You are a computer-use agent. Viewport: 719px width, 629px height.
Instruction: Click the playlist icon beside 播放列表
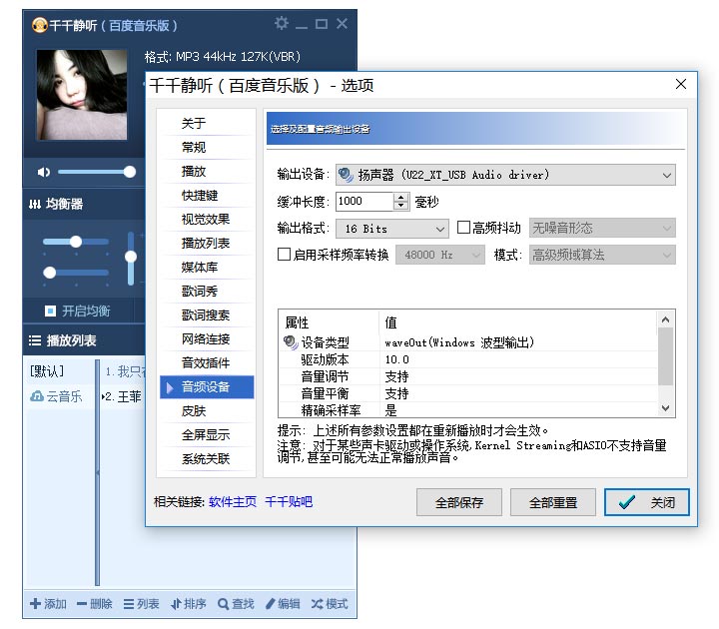tap(35, 340)
